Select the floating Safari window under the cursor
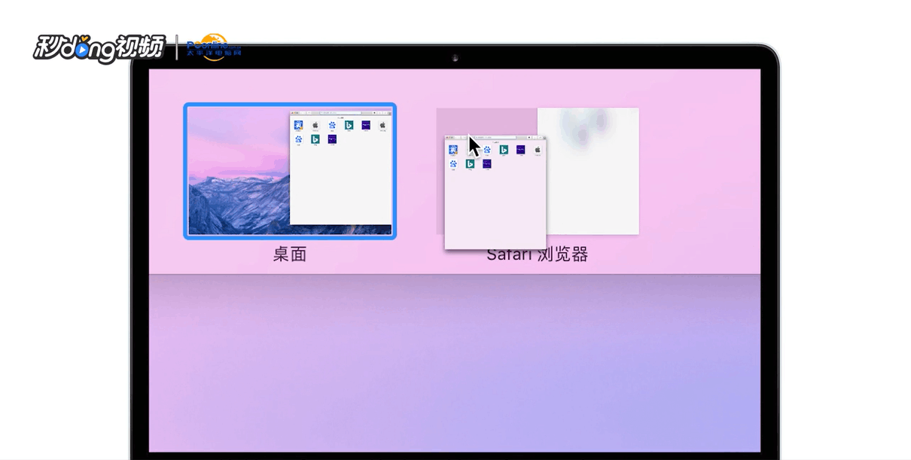911x460 pixels. 495,192
